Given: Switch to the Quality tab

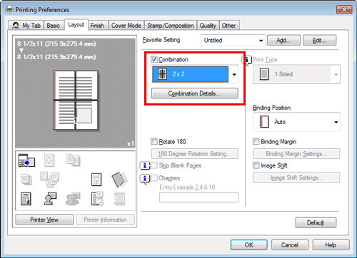Looking at the screenshot, I should [208, 26].
